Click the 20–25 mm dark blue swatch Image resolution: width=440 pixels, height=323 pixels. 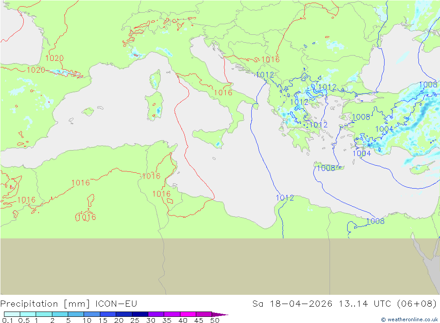point(124,314)
